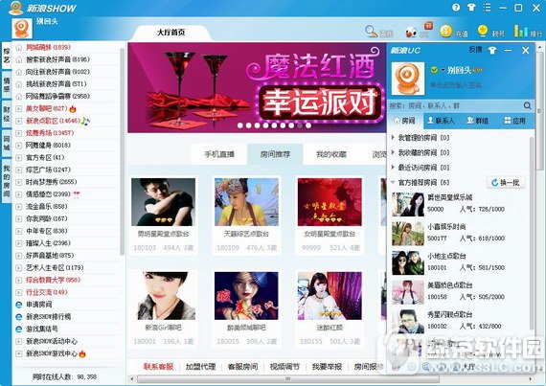The image size is (546, 386).
Task: Select 情感 vertical sidebar tab
Action: tap(7, 84)
